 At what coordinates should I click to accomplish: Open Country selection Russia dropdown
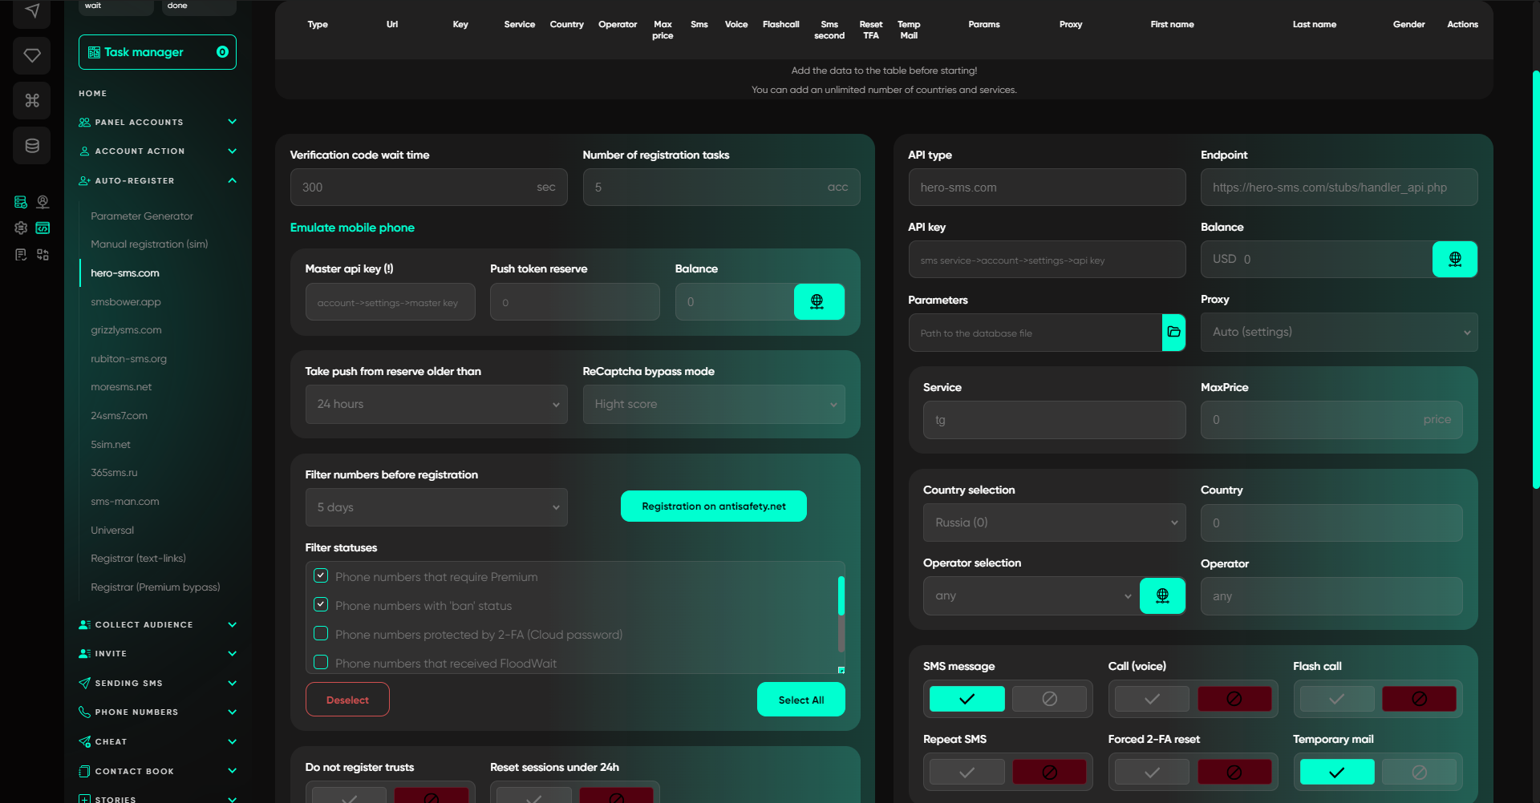point(1054,523)
